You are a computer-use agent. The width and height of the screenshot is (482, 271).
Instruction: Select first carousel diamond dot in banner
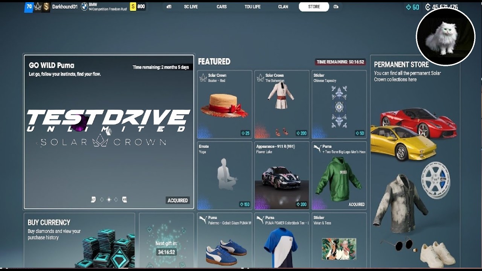click(102, 199)
